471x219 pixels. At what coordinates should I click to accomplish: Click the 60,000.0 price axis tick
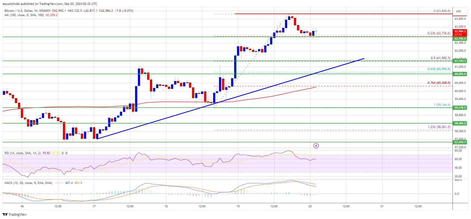point(460,91)
